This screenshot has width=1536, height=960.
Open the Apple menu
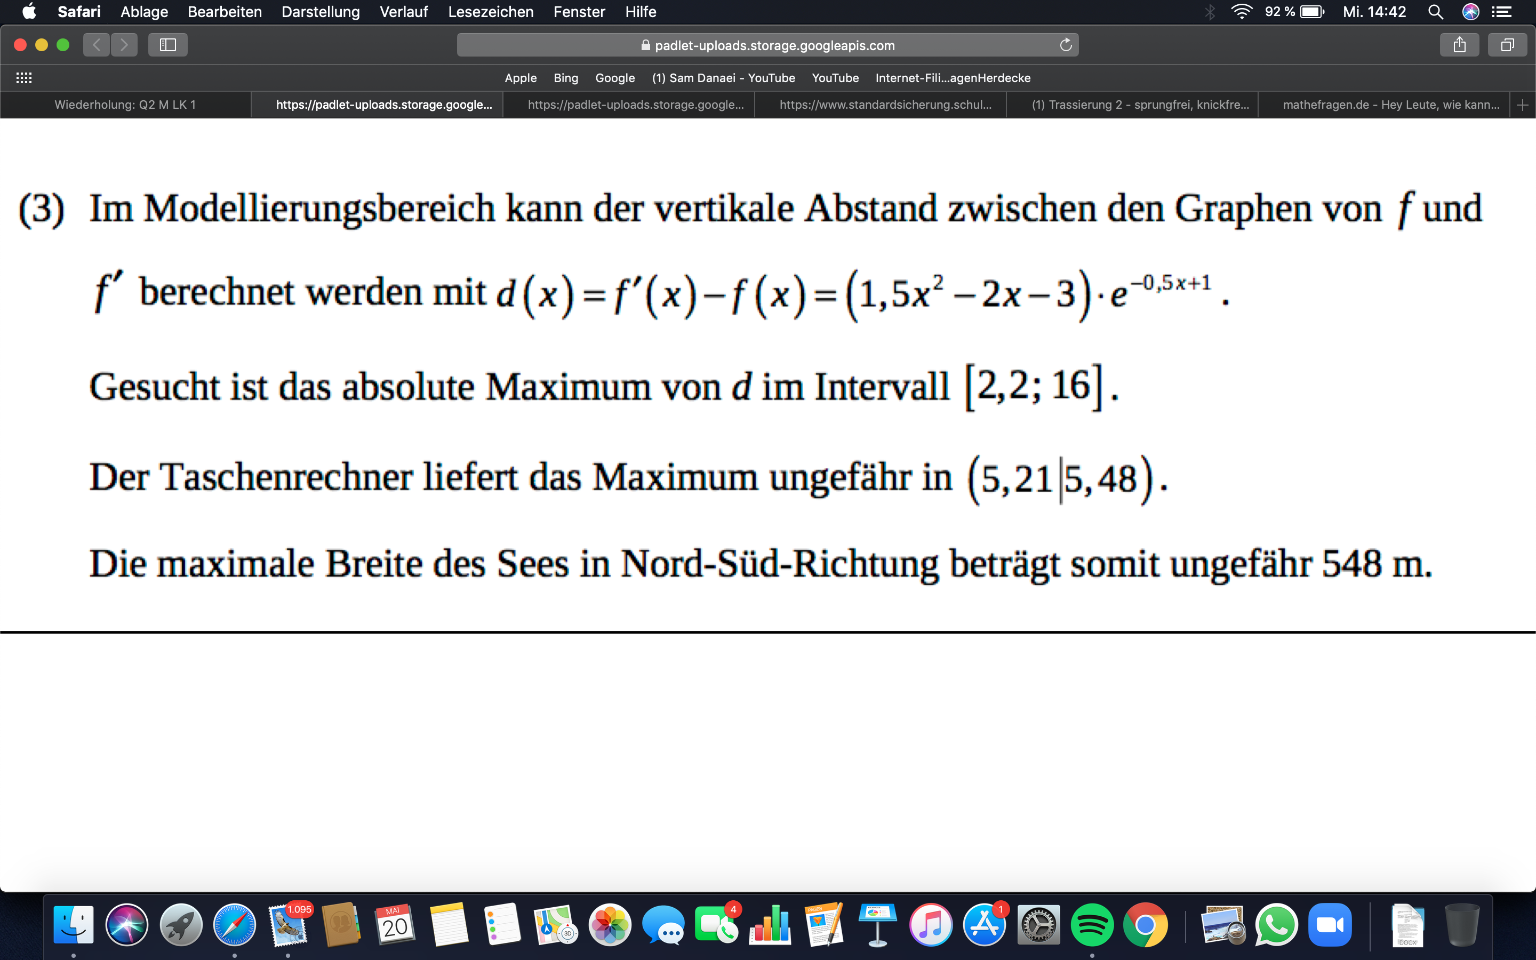29,11
